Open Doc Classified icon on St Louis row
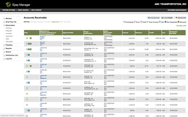Image resolution: width=188 pixels, height=117 pixels. pos(29,71)
